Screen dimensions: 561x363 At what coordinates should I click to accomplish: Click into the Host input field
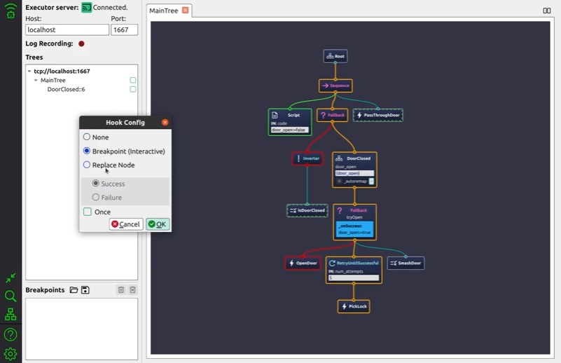(67, 30)
